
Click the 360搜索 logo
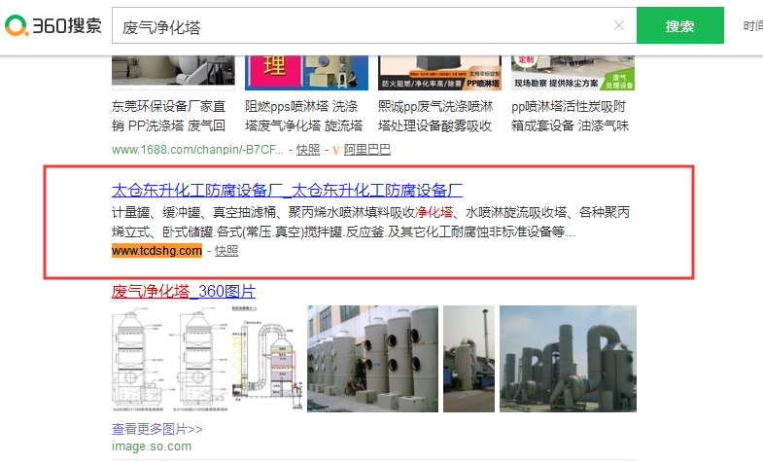pyautogui.click(x=53, y=25)
